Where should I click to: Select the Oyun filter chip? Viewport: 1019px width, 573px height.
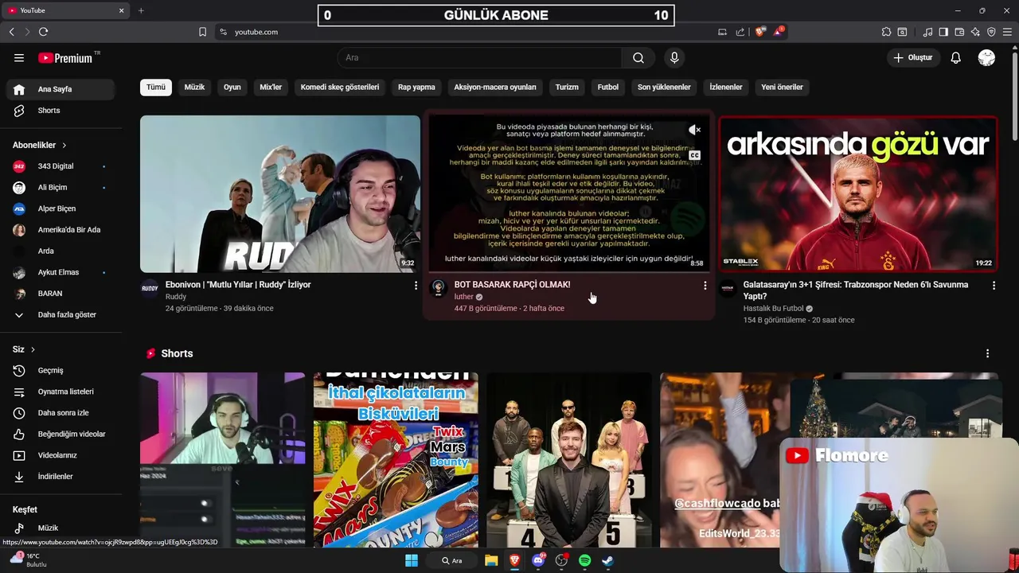(232, 87)
